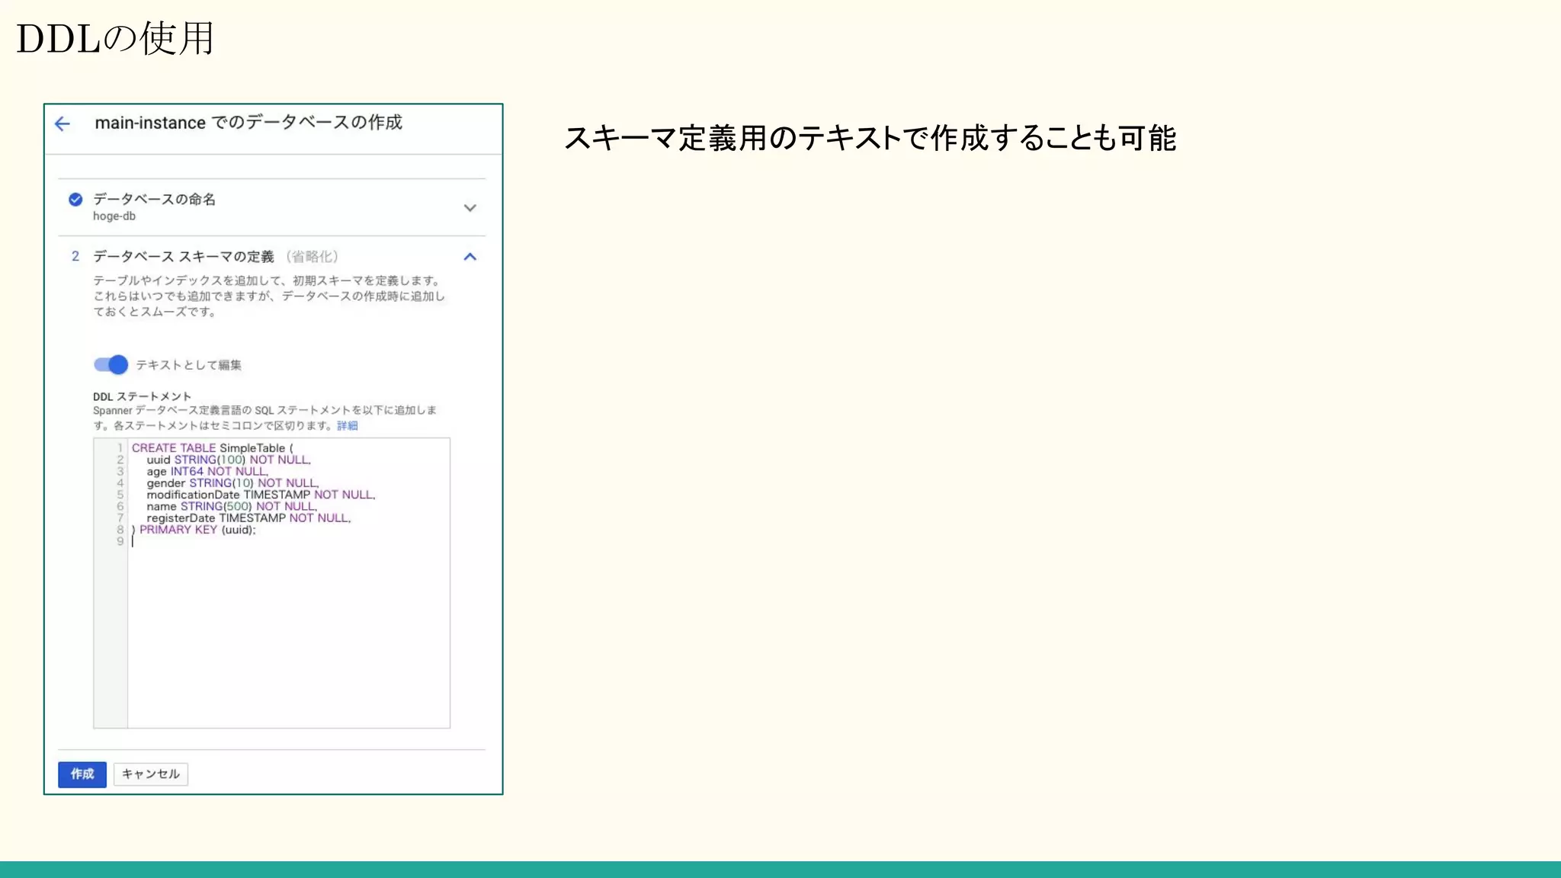Click the スキーマ定義用のテキストで作成することも可能 caption
This screenshot has width=1561, height=878.
pyautogui.click(x=870, y=138)
